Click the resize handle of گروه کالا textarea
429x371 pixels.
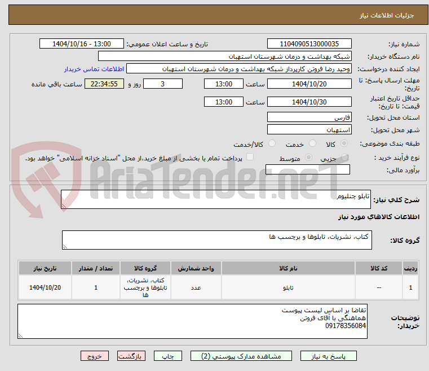(65, 247)
